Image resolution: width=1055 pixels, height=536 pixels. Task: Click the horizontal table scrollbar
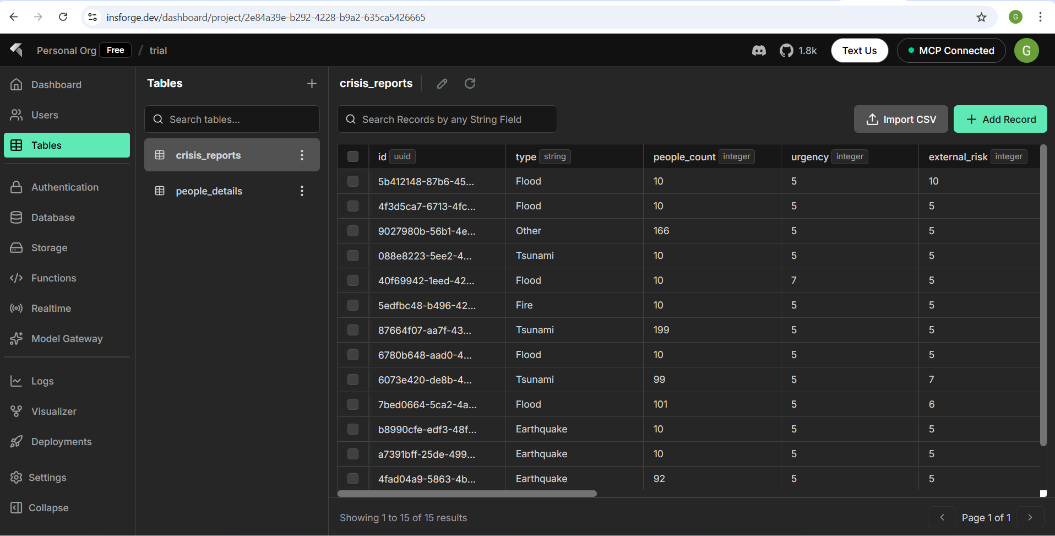[467, 494]
